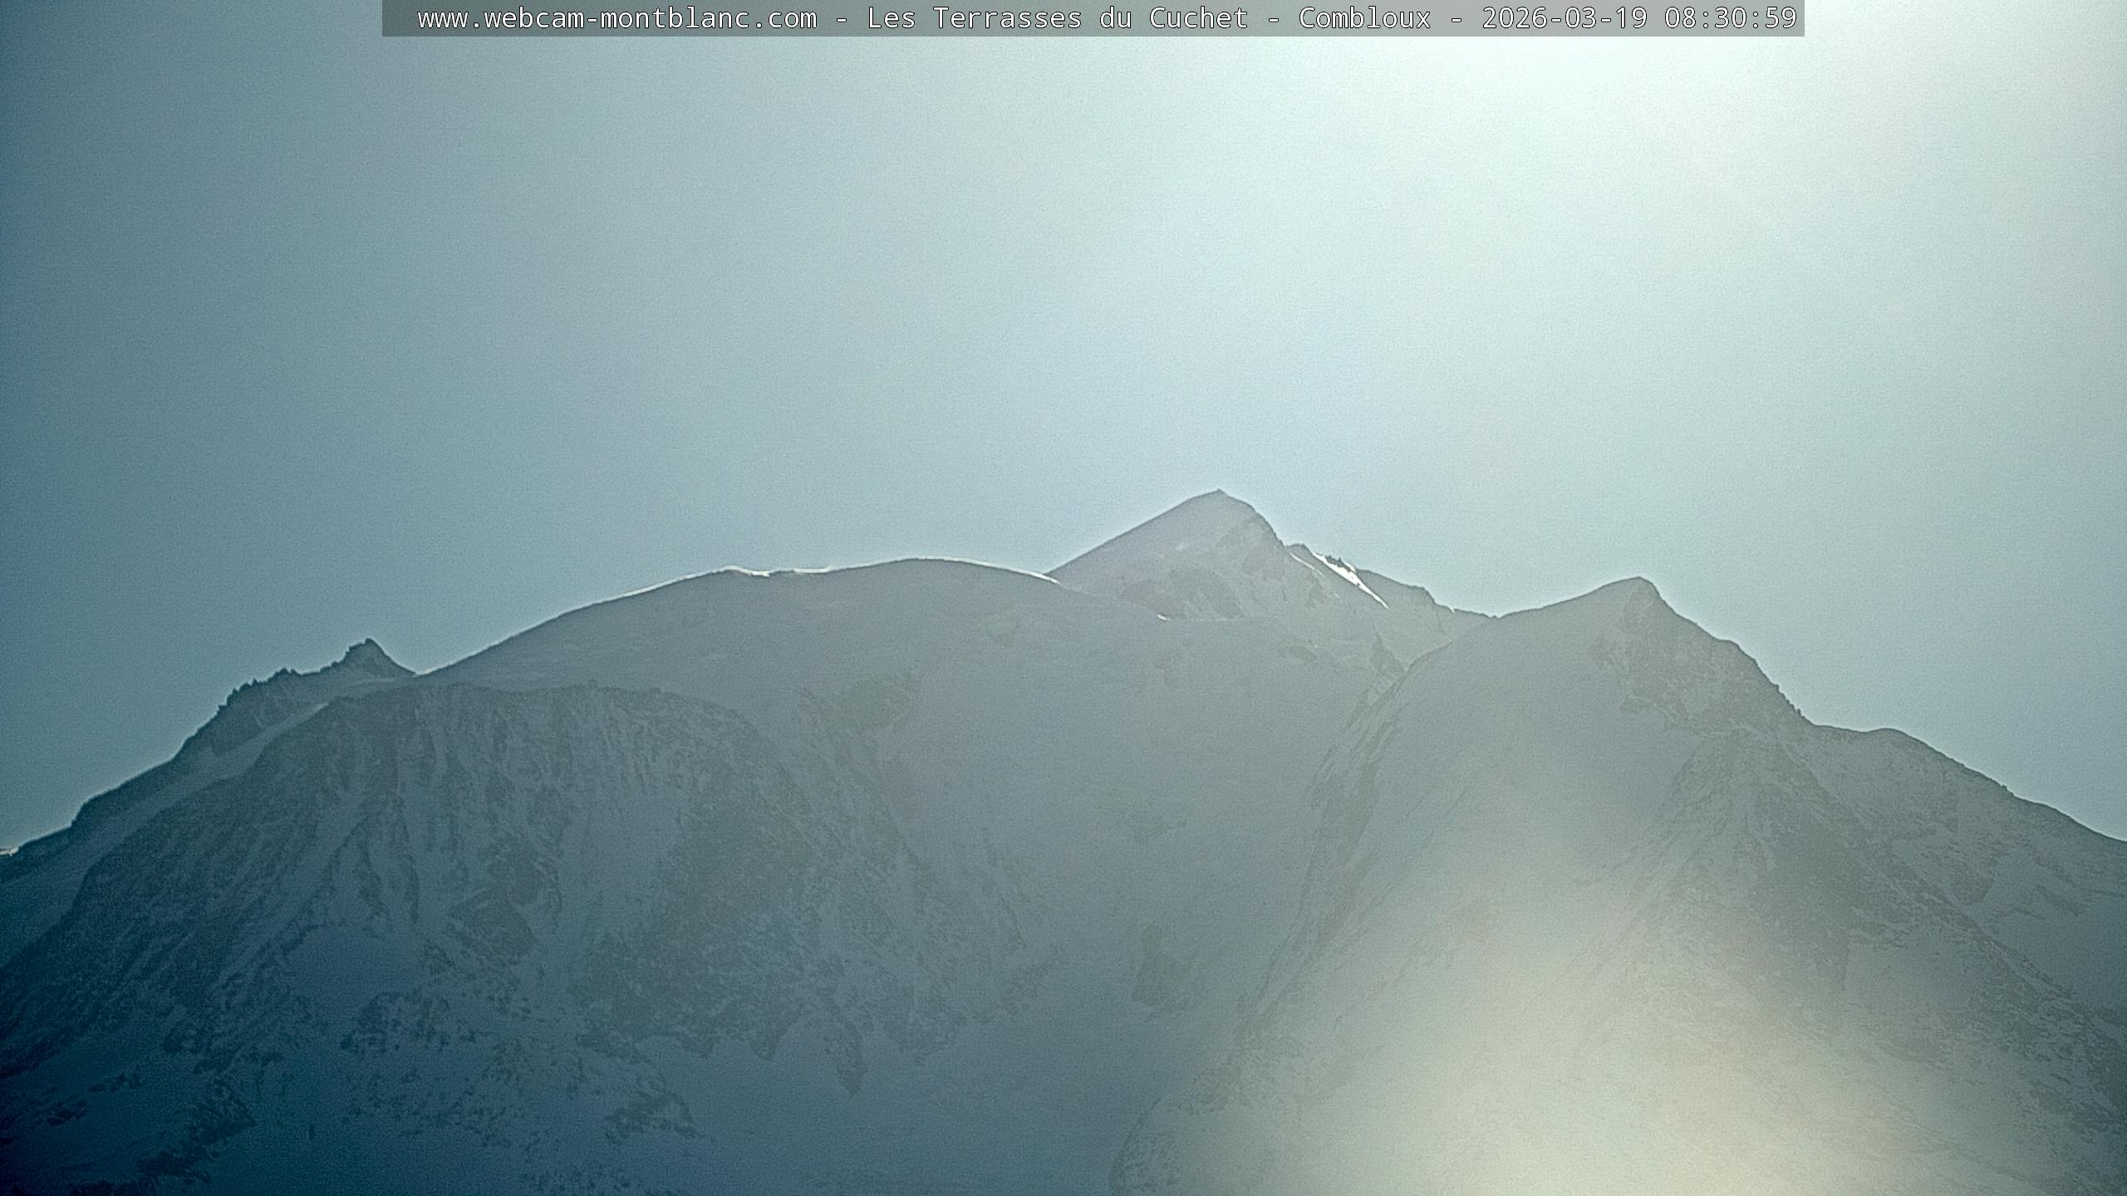Click the www.webcam-montblanc.com URL text
2127x1196 pixels.
616,18
